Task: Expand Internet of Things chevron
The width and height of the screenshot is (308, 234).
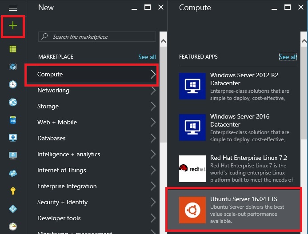Action: (x=153, y=170)
